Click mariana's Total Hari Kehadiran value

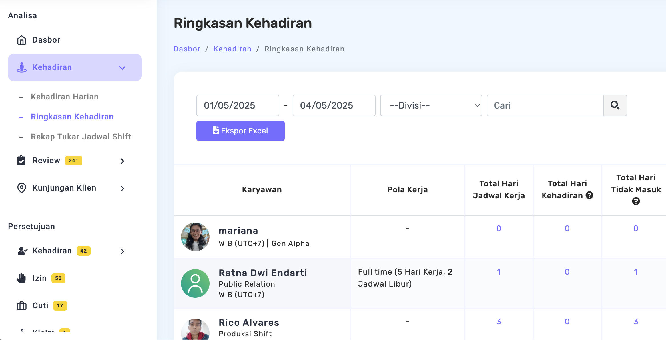coord(567,229)
